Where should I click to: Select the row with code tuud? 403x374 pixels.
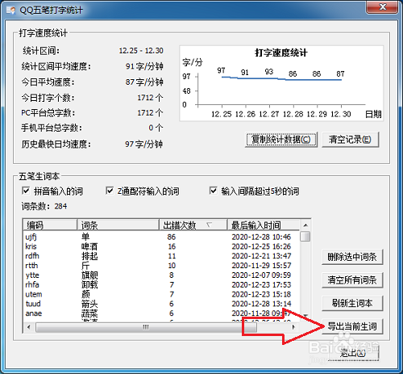161,304
